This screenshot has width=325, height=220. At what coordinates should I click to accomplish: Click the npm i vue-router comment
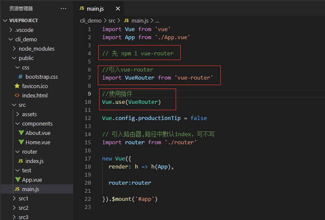pyautogui.click(x=138, y=54)
